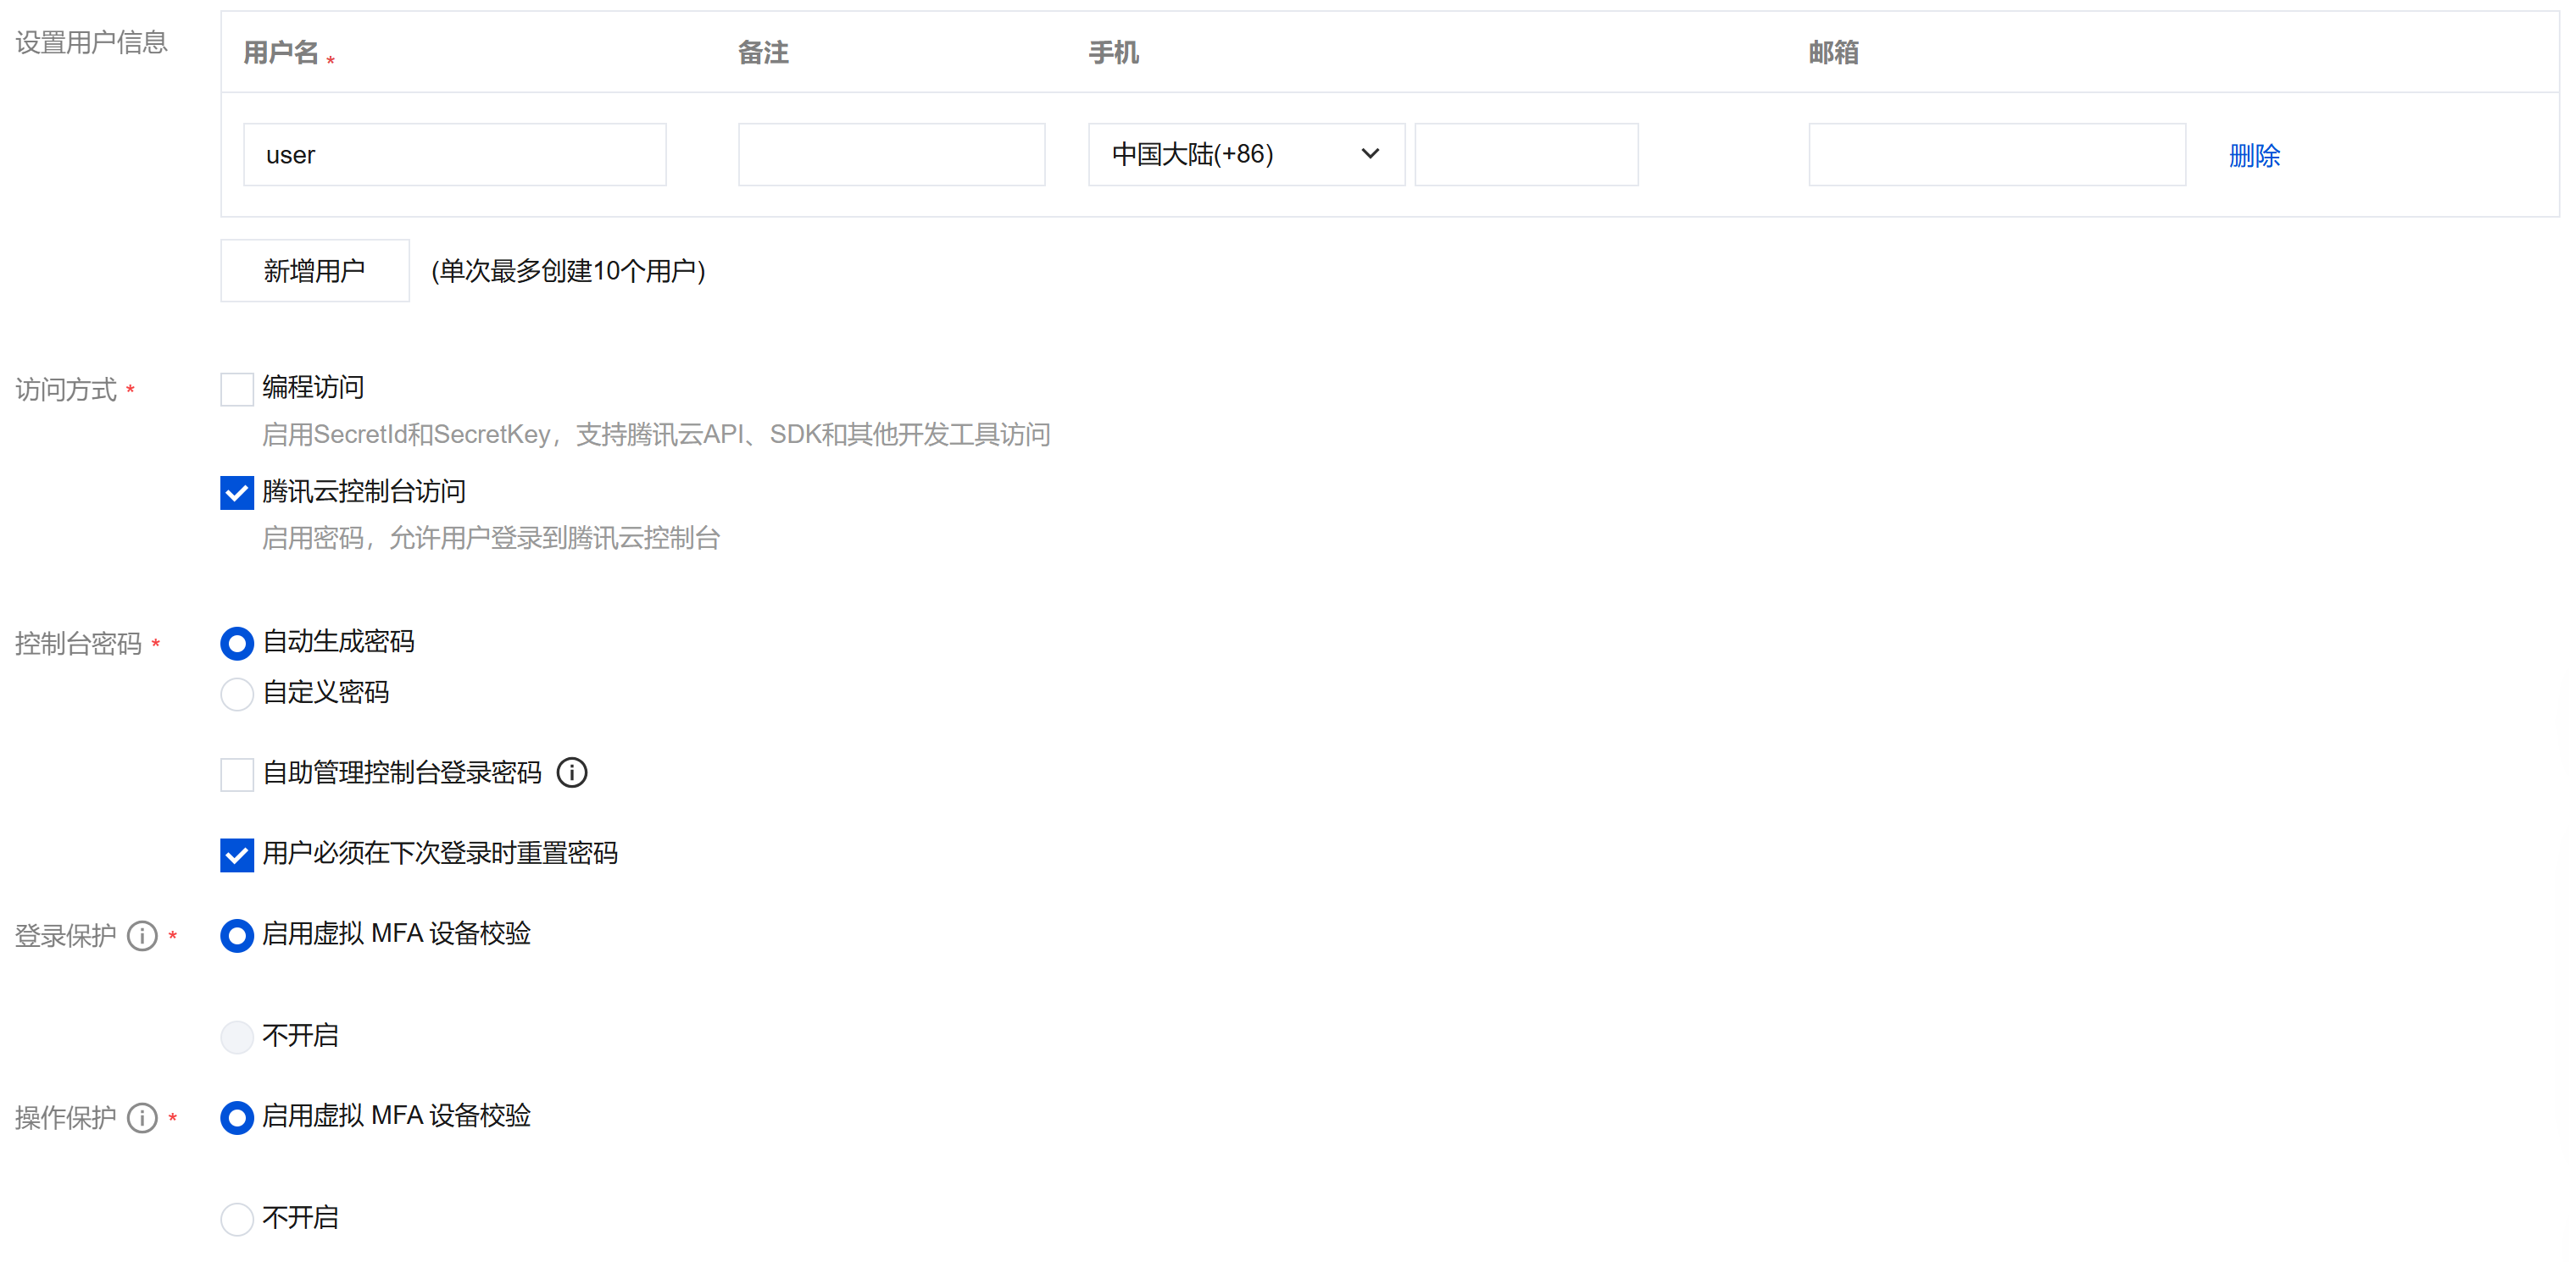Click the 删除 link in user row
The image size is (2569, 1262).
click(2253, 156)
